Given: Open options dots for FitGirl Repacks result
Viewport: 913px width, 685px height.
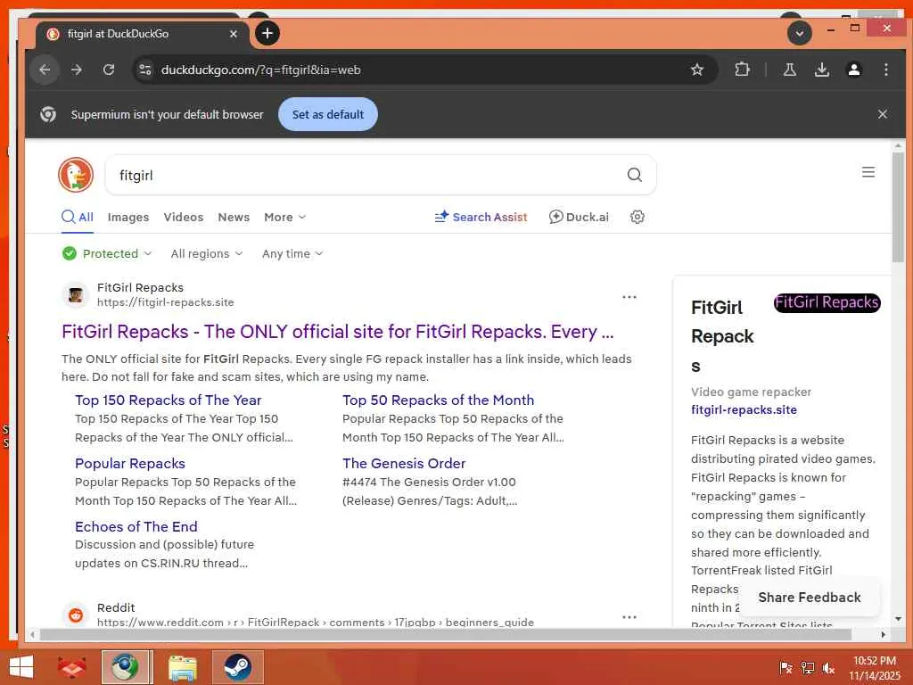Looking at the screenshot, I should (629, 297).
